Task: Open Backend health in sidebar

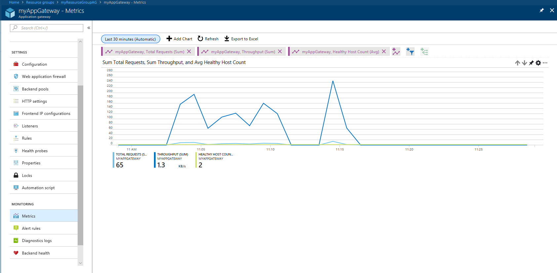Action: (36, 253)
